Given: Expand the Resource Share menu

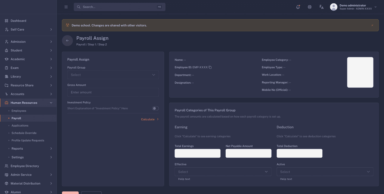Looking at the screenshot, I should coord(28,85).
